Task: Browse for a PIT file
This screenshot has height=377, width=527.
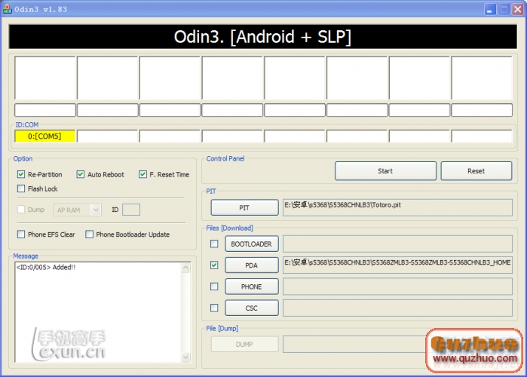Action: pos(245,207)
